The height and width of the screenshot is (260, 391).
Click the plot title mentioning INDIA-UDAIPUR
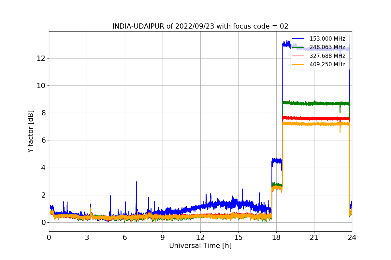(200, 26)
